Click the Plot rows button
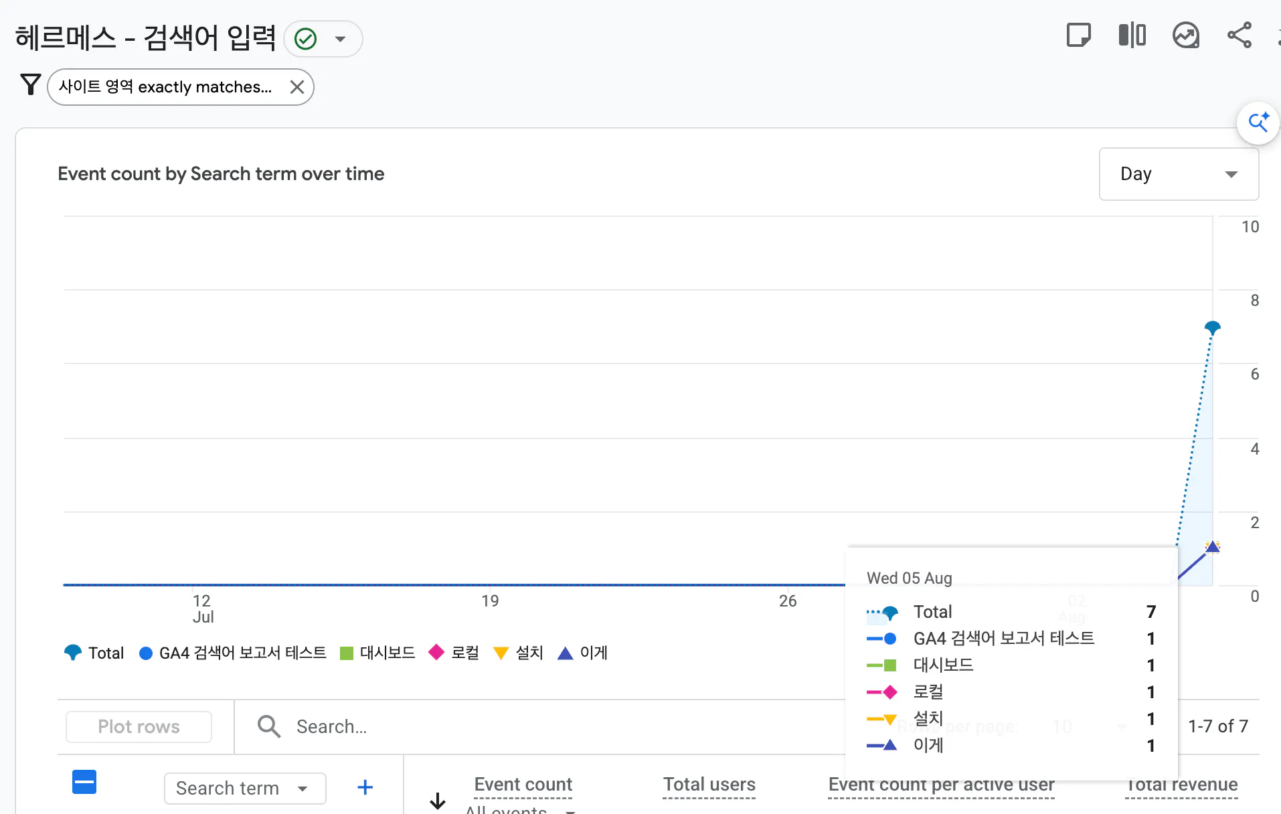The height and width of the screenshot is (814, 1281). 139,726
